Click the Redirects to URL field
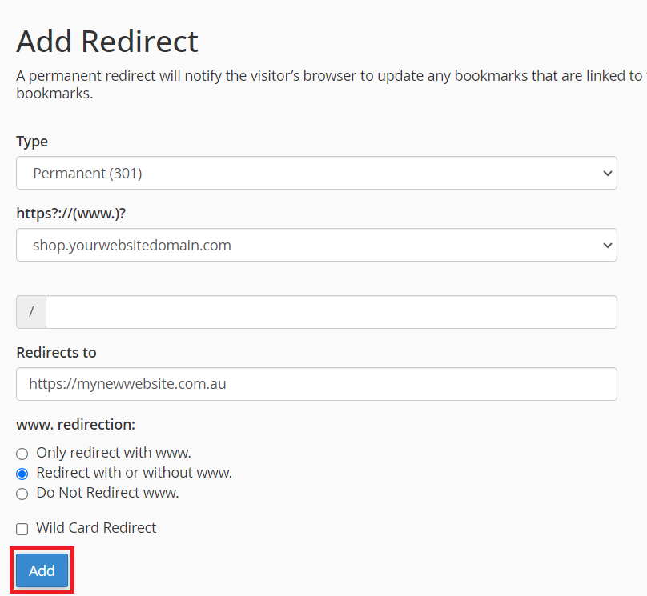 point(315,384)
